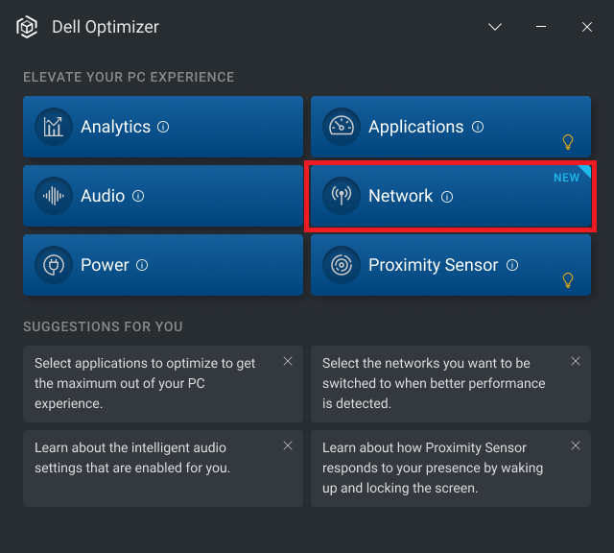Image resolution: width=614 pixels, height=553 pixels.
Task: Click the info icon next to Analytics
Action: [x=163, y=127]
